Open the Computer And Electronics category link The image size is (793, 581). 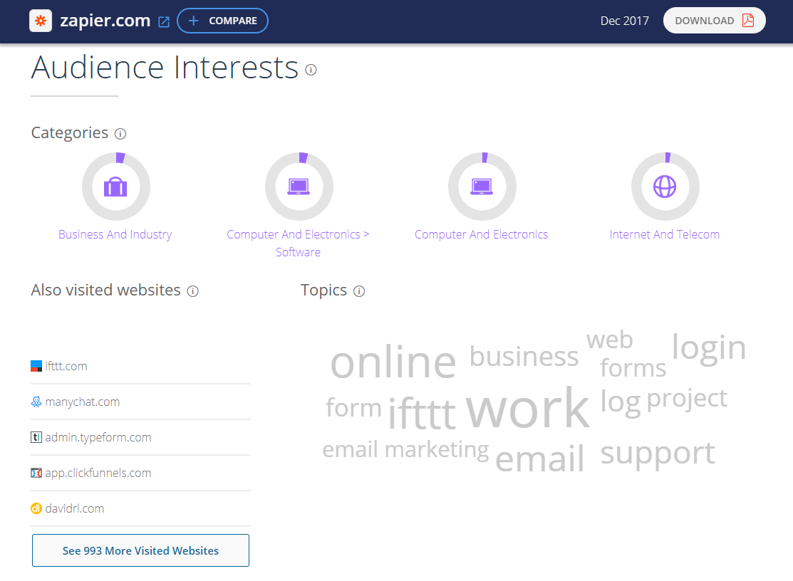point(482,234)
